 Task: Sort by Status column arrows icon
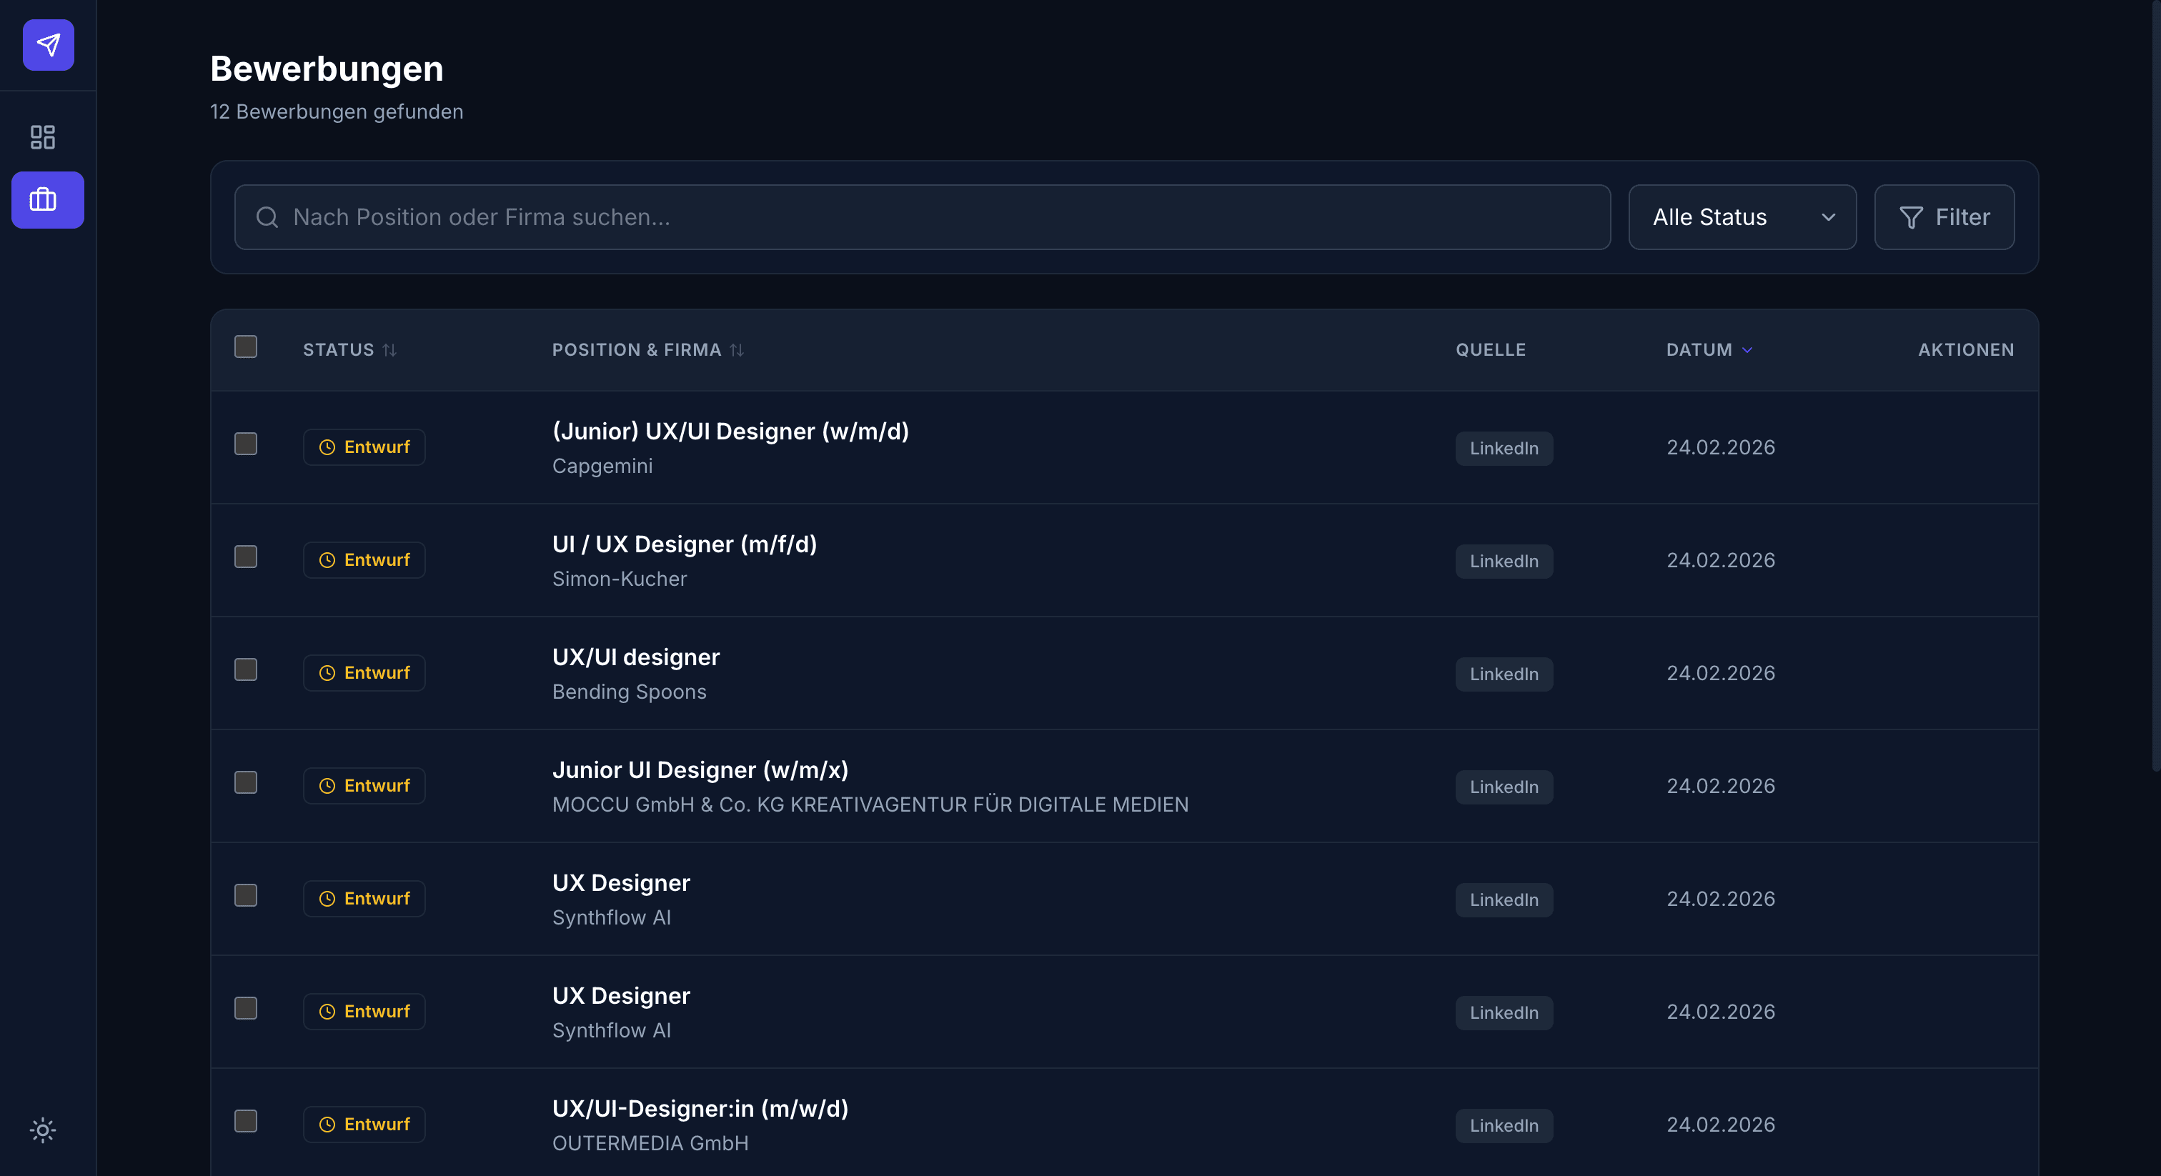(390, 350)
